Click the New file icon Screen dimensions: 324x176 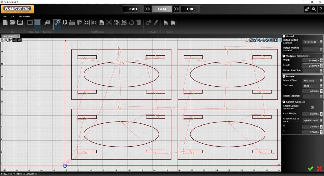point(5,22)
